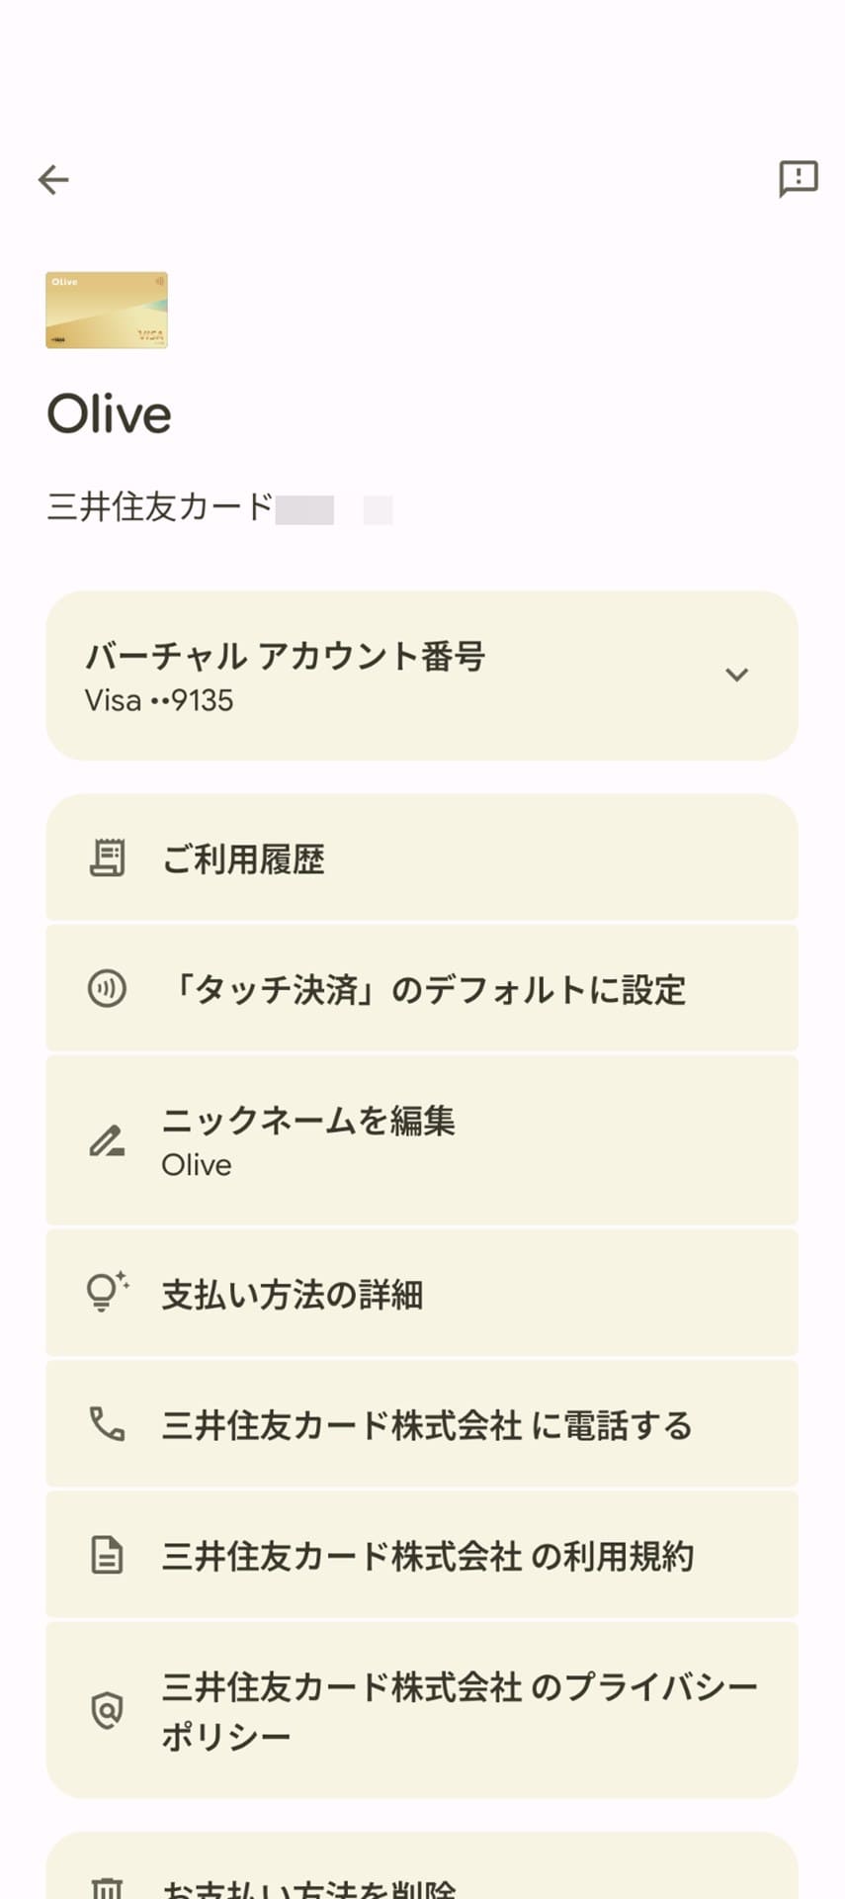Click the receipt icon for ご利用履歴
Viewport: 845px width, 1899px height.
tap(107, 859)
